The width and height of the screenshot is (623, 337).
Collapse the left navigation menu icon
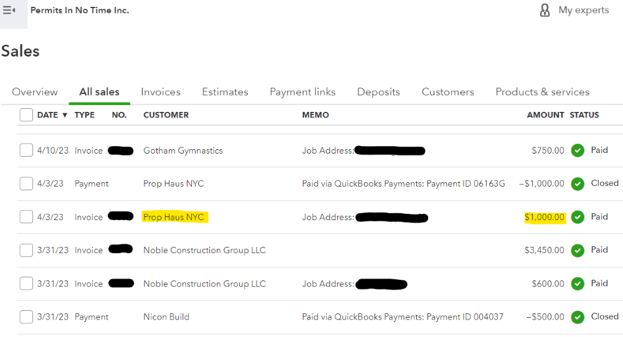coord(9,11)
